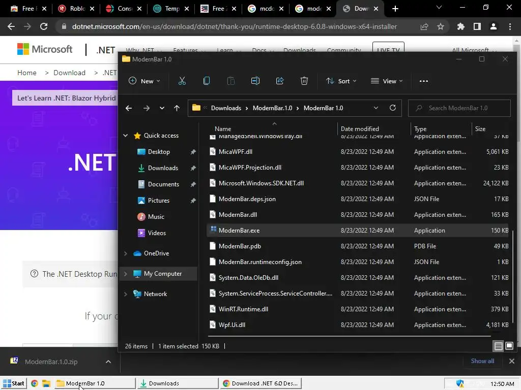The image size is (521, 390).
Task: Click the Microsoft logo link
Action: point(45,49)
